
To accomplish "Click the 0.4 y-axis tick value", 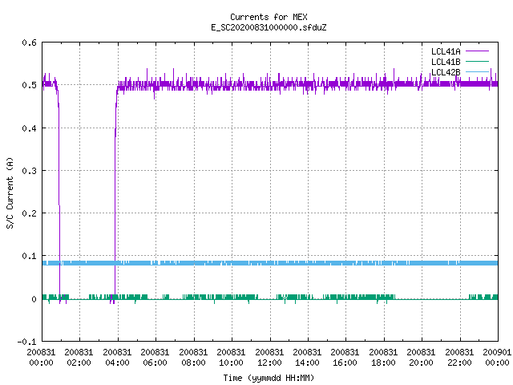I will click(x=29, y=128).
